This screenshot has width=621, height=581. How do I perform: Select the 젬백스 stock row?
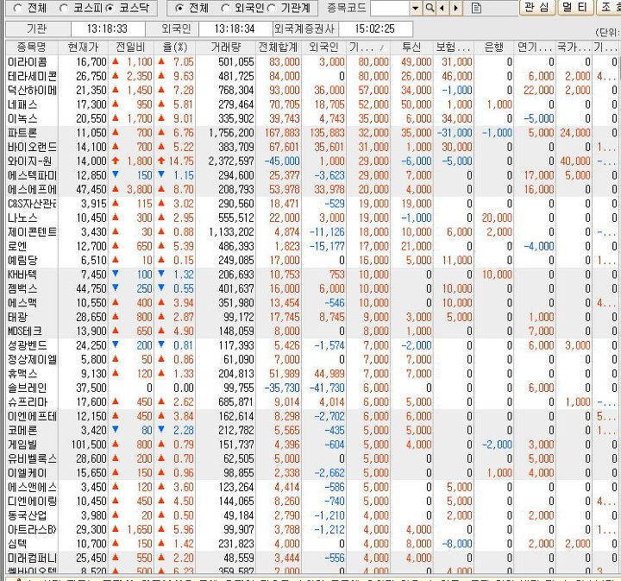pyautogui.click(x=313, y=288)
